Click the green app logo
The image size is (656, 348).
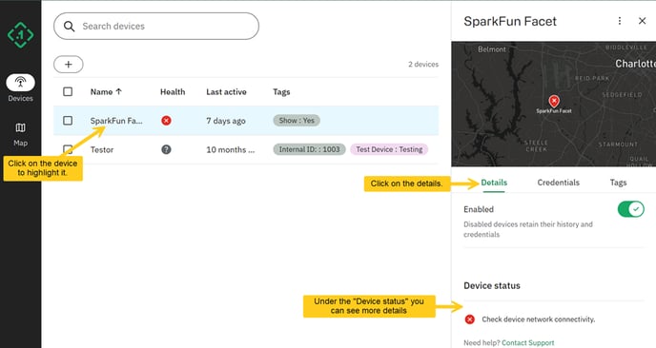(20, 34)
